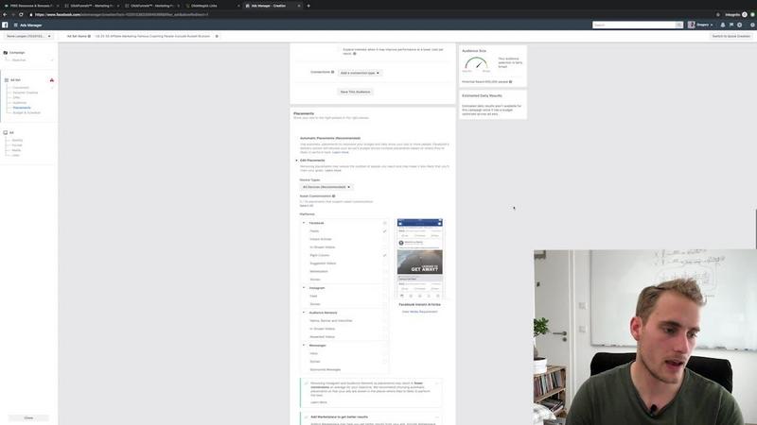Toggle the Marketplace placement checkbox

385,272
